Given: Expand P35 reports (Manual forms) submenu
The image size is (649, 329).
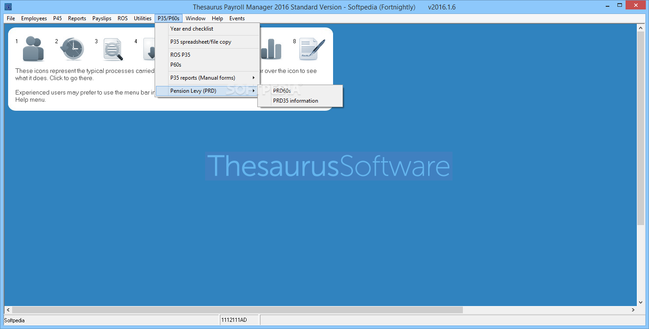Looking at the screenshot, I should coord(207,78).
